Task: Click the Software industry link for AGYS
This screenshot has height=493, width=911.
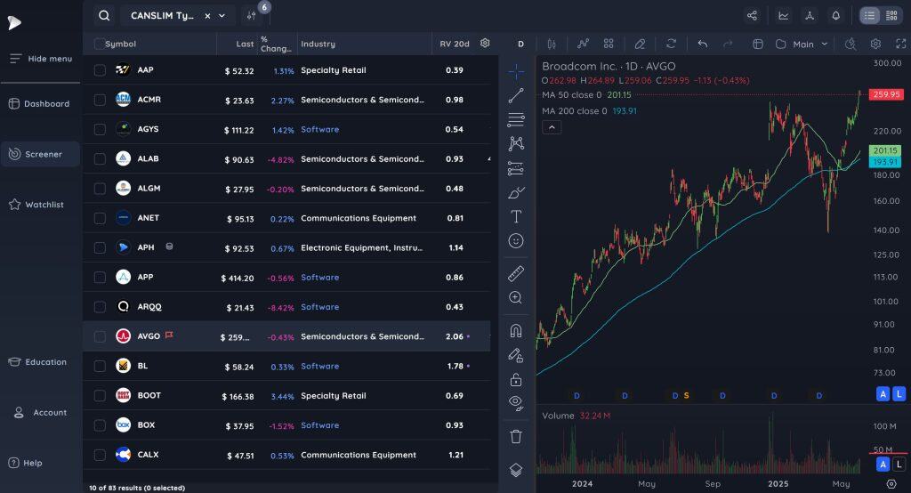Action: pos(319,129)
